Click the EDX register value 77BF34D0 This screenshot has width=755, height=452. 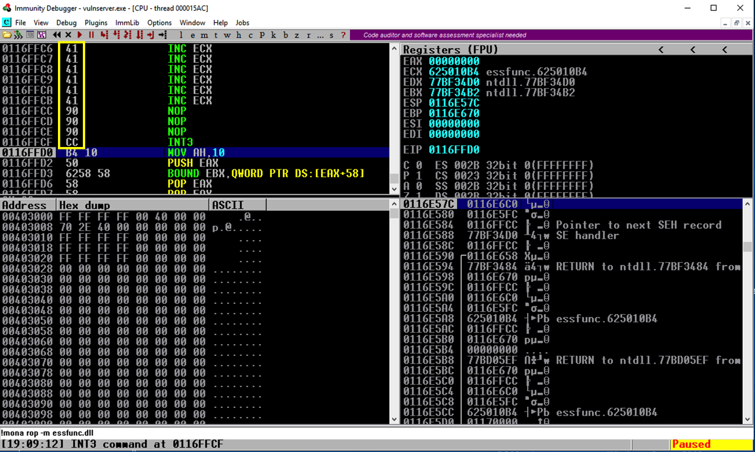click(454, 82)
